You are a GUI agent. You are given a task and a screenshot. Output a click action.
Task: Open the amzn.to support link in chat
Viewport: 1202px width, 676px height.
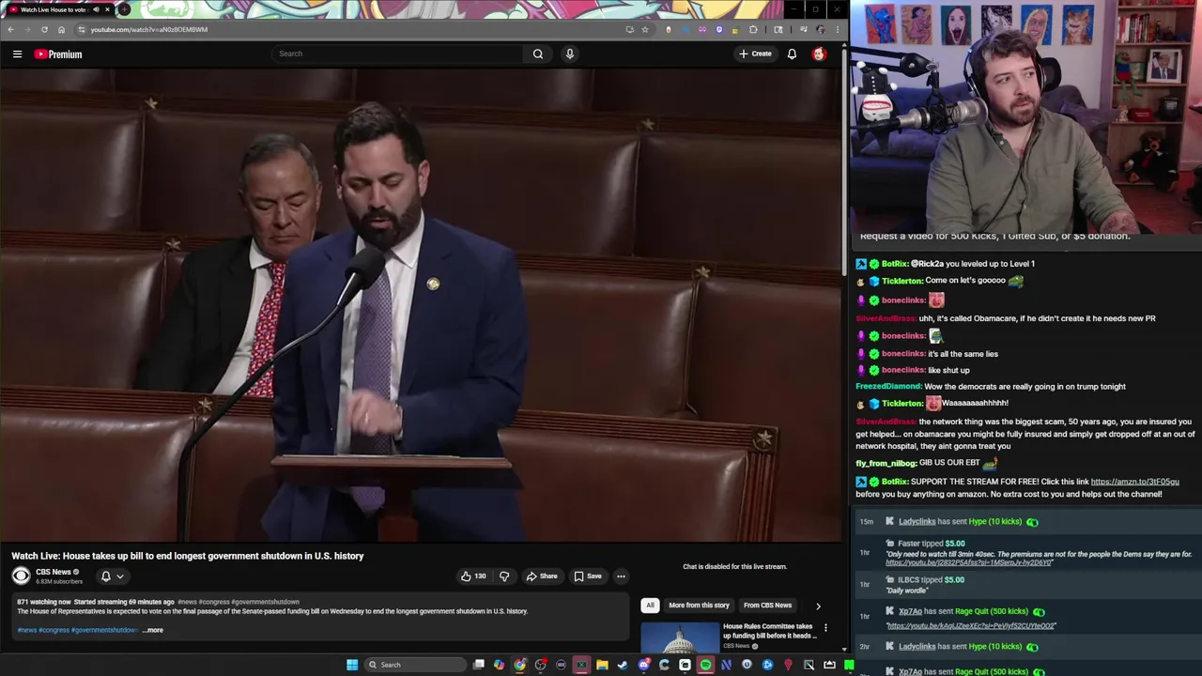click(x=1134, y=482)
